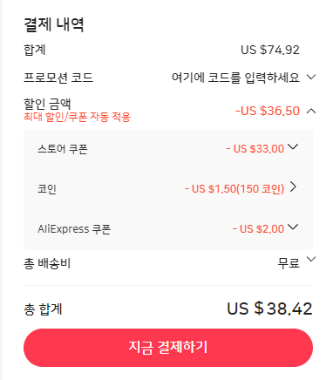This screenshot has height=380, width=326.
Task: Click the 스토어 쿠폰 row label
Action: point(63,149)
